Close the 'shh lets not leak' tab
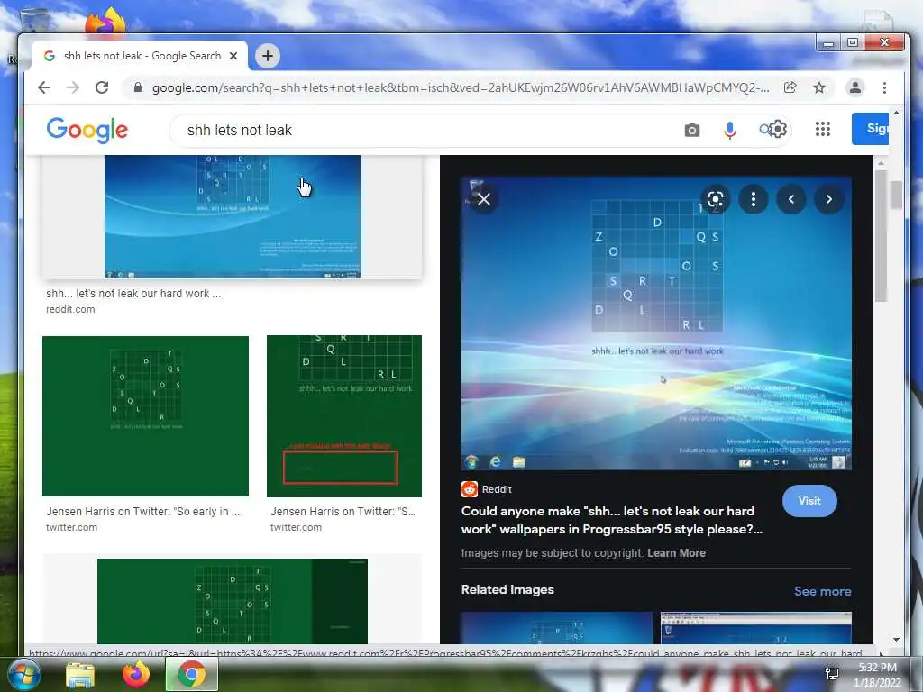This screenshot has width=923, height=692. [x=233, y=56]
